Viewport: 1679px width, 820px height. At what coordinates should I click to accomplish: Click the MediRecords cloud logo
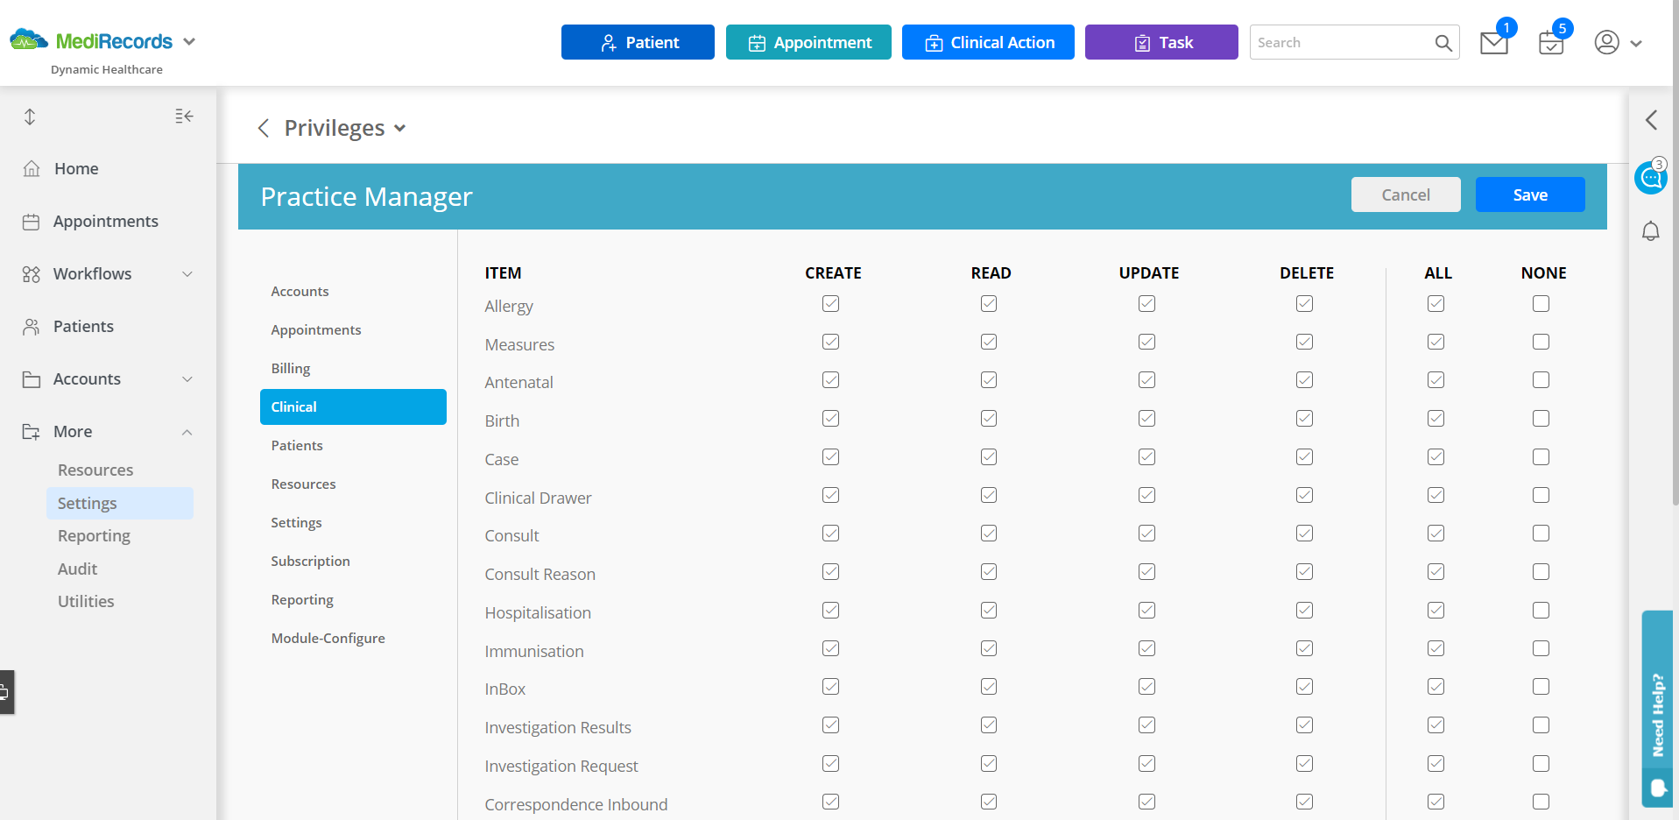point(29,39)
